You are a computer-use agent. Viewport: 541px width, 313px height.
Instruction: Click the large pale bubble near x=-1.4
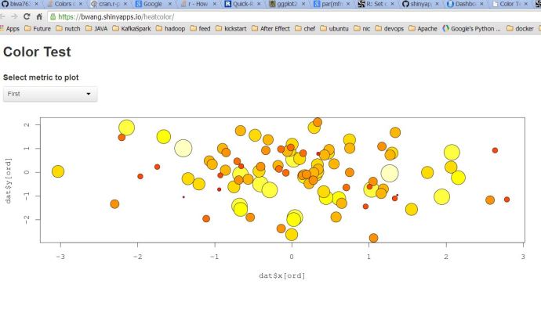(183, 148)
